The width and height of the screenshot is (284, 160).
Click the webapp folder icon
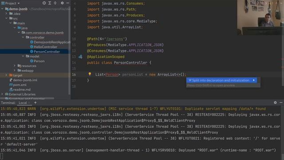point(19,71)
